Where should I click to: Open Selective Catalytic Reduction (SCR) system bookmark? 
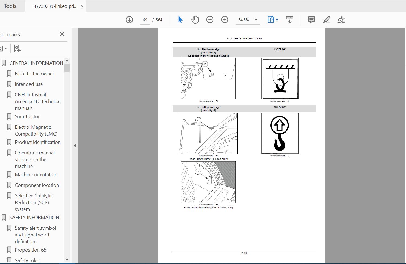coord(34,202)
